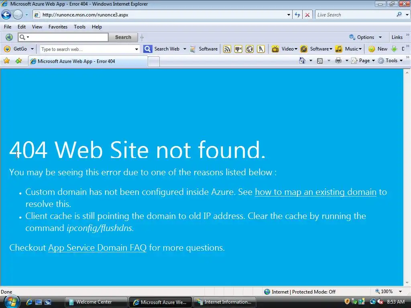Open the Options toolbar button

click(x=362, y=37)
